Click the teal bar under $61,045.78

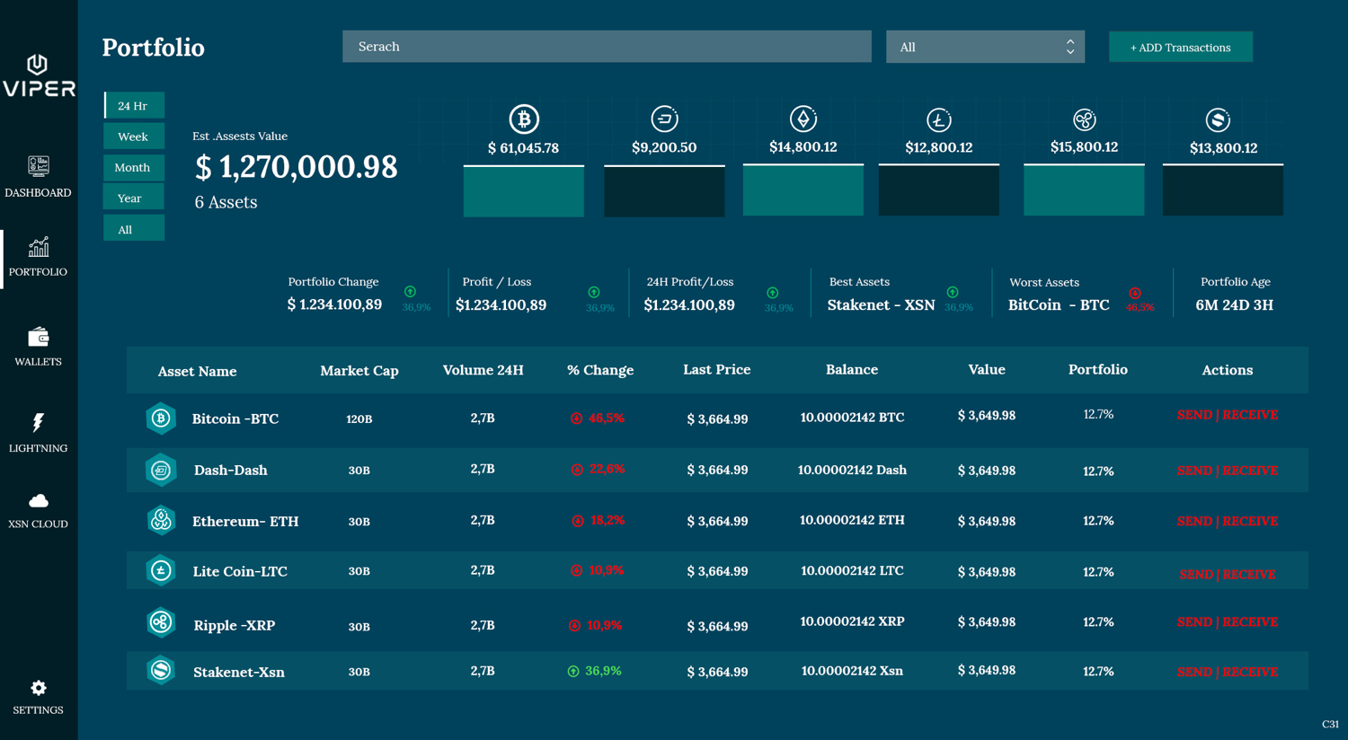coord(524,191)
